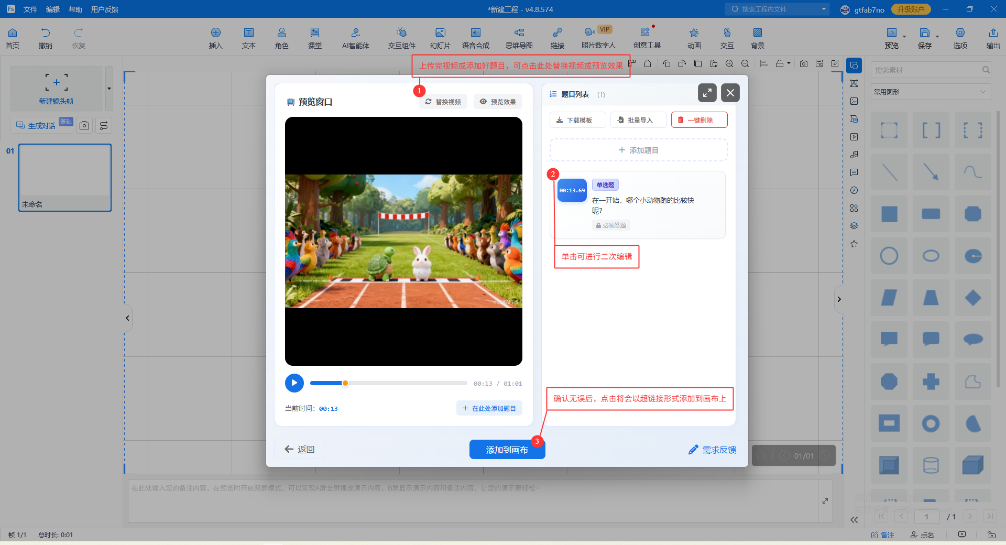The image size is (1006, 545).
Task: Click 添加到画布 add to canvas button
Action: (507, 450)
